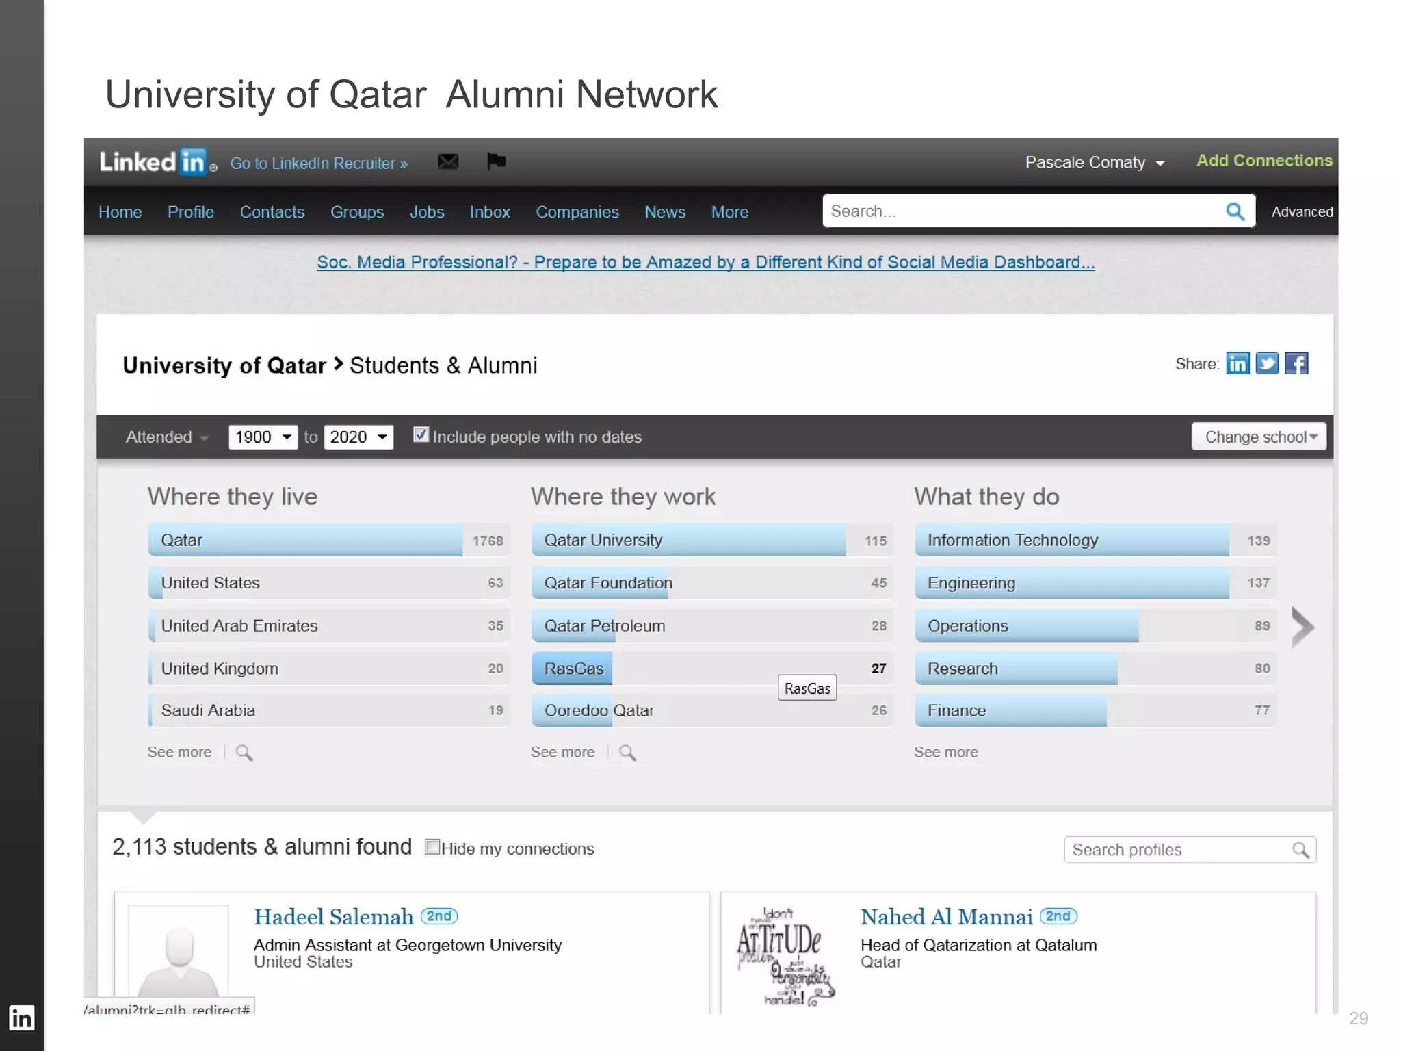Open Nahed Al Mannai's profile
This screenshot has width=1401, height=1051.
(x=946, y=917)
